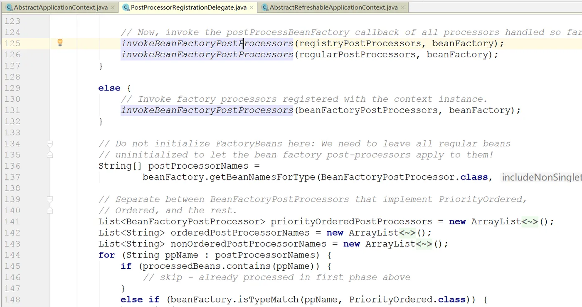Open the AbstractRefreshableApplicationContext.java tab
This screenshot has width=582, height=307.
(x=333, y=7)
